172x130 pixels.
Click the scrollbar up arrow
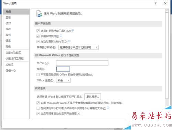(167, 11)
